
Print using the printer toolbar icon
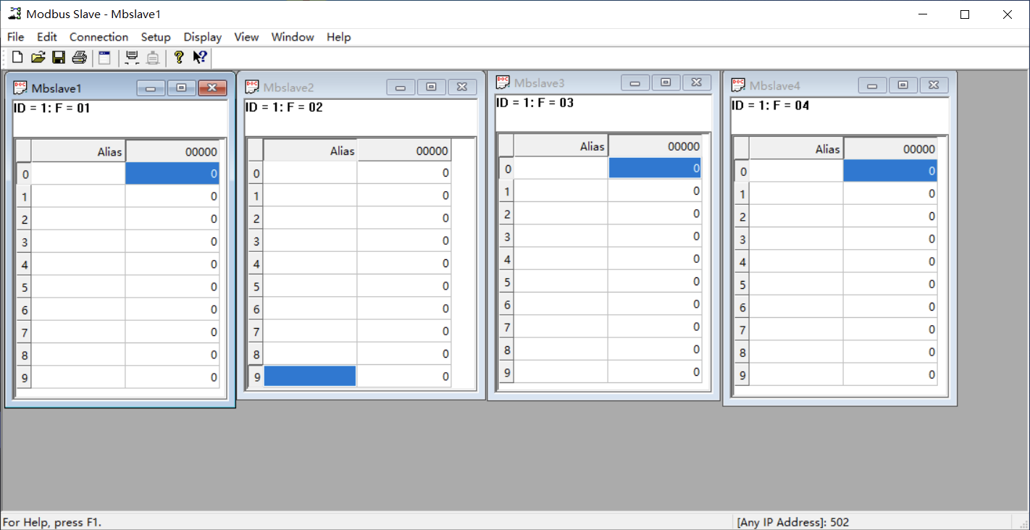tap(80, 57)
